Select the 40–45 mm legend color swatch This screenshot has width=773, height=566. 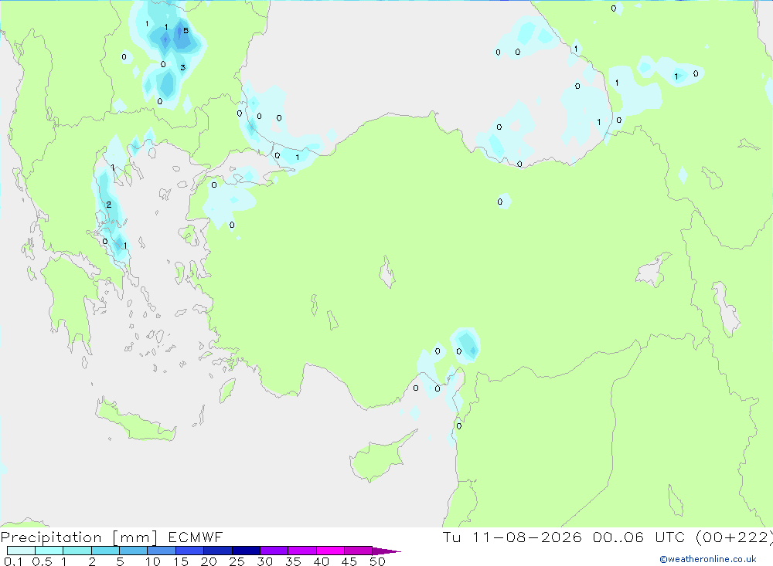click(x=330, y=551)
